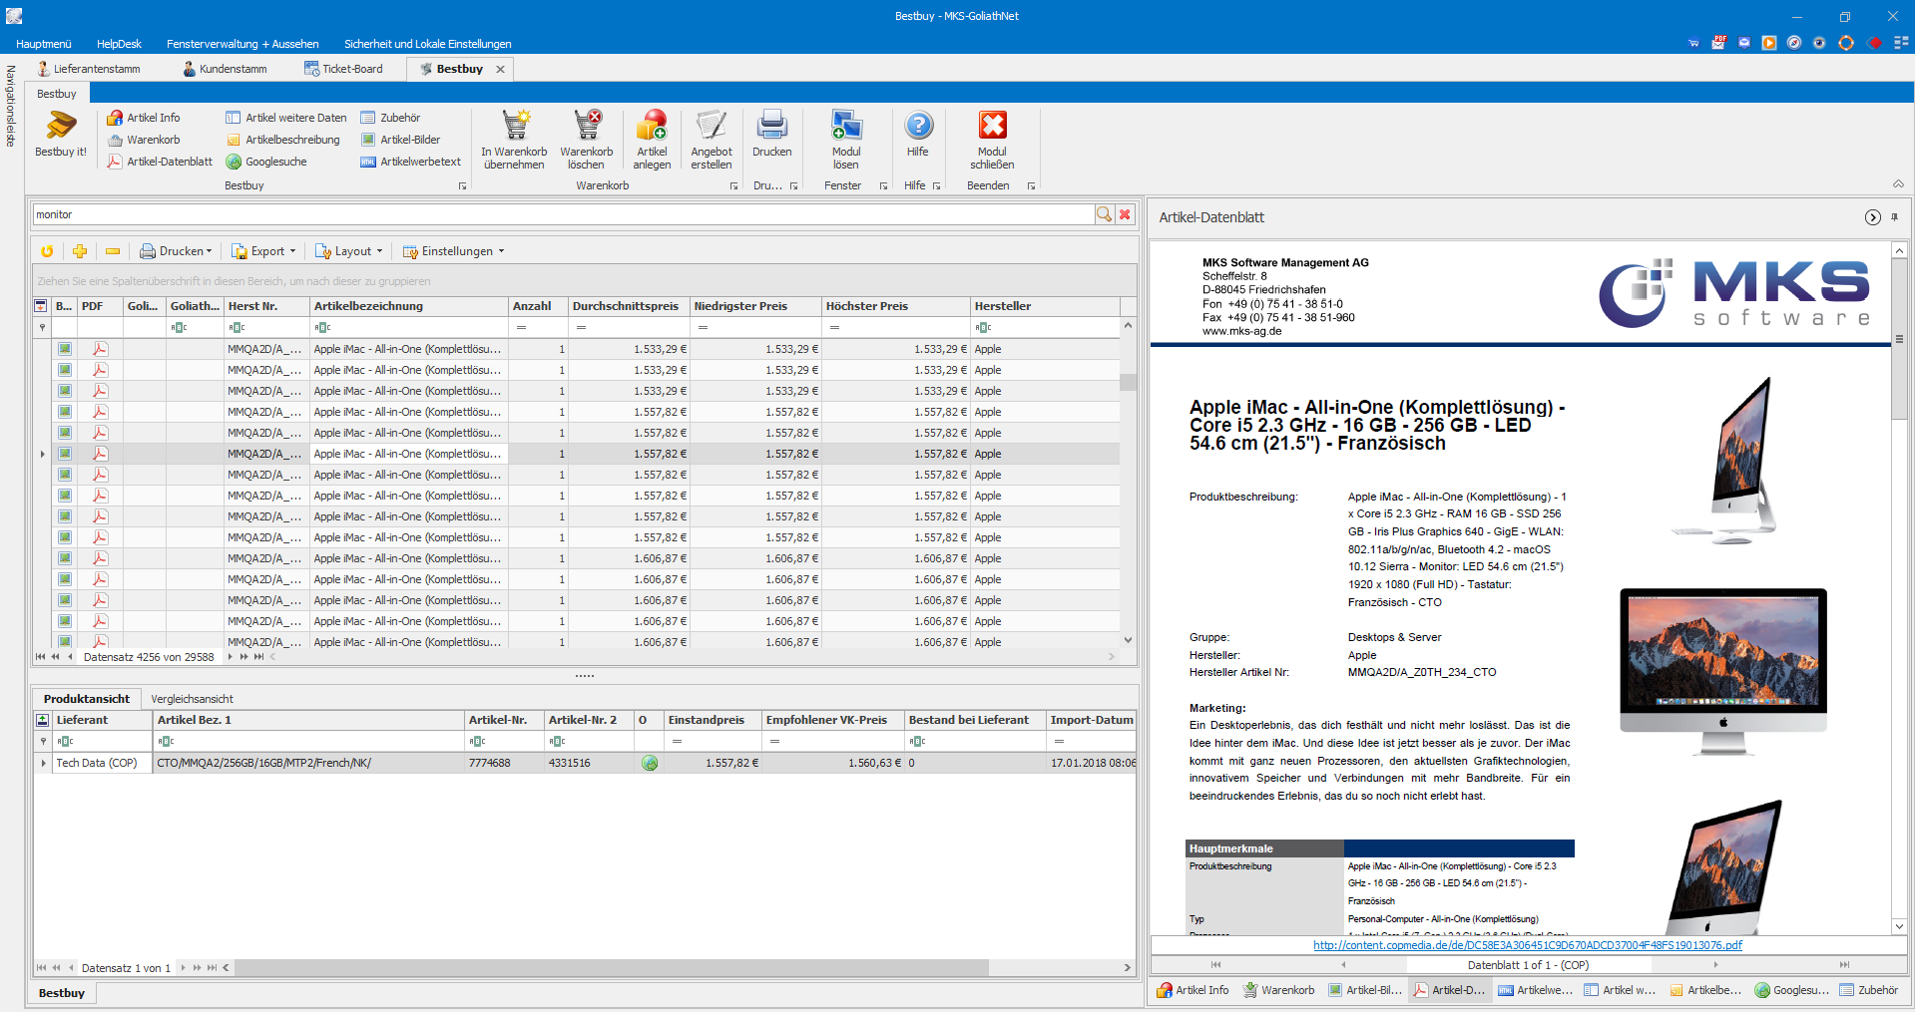Click Modul schließen icon
This screenshot has width=1915, height=1012.
[992, 140]
